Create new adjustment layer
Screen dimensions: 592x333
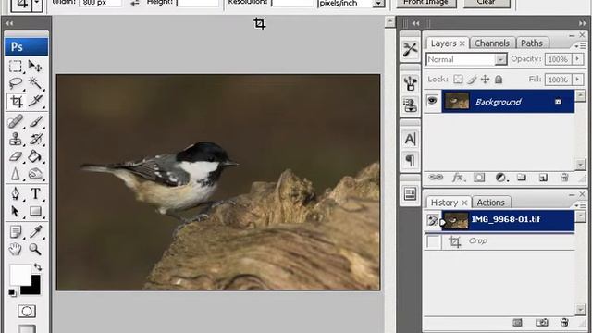click(x=501, y=178)
